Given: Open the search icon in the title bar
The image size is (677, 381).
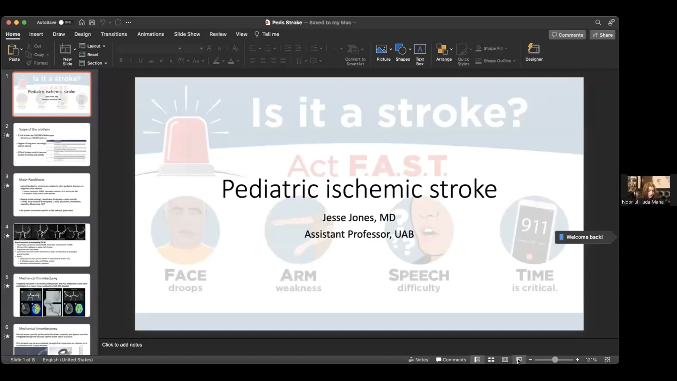Looking at the screenshot, I should coord(598,22).
